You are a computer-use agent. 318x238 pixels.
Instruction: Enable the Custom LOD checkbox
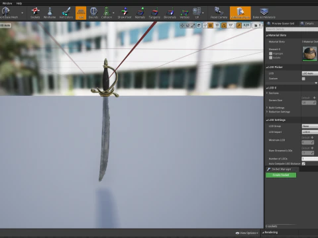(x=303, y=79)
